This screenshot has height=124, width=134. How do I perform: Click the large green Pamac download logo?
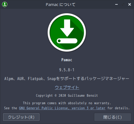click(67, 32)
